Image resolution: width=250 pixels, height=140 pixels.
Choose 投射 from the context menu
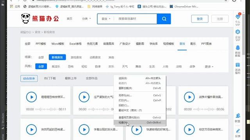click(140, 105)
